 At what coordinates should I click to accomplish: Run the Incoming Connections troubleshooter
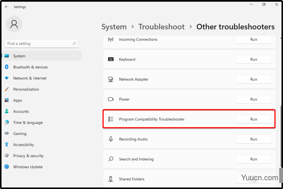(254, 39)
